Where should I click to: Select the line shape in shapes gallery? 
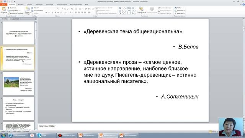click(122, 8)
